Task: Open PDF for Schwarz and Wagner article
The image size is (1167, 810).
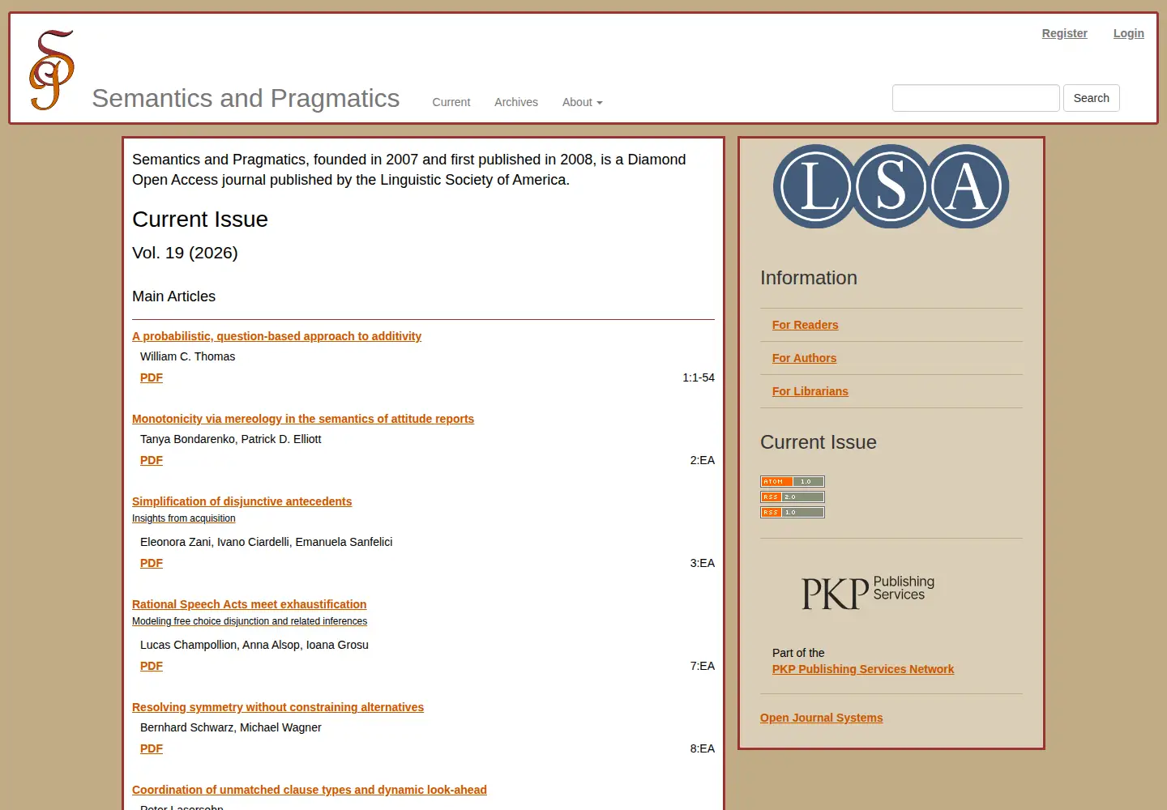Action: 152,748
